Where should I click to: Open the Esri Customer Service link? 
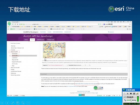(72, 86)
